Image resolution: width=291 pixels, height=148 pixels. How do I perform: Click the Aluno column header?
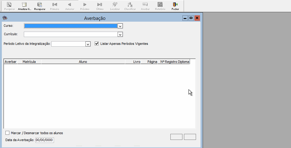(83, 62)
